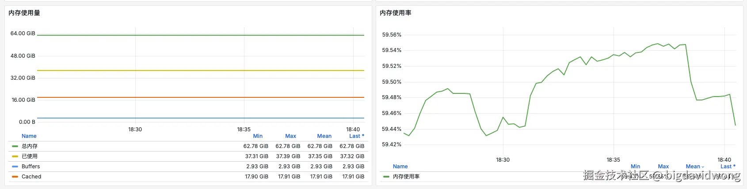Click the green 总内存 legend color swatch

(15, 146)
